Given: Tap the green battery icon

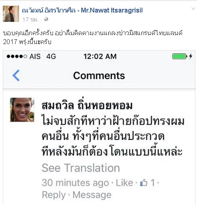Looking at the screenshot, I should click(180, 56).
